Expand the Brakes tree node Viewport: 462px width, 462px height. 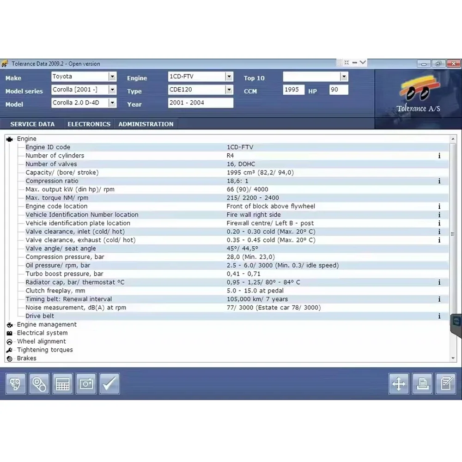(26, 359)
